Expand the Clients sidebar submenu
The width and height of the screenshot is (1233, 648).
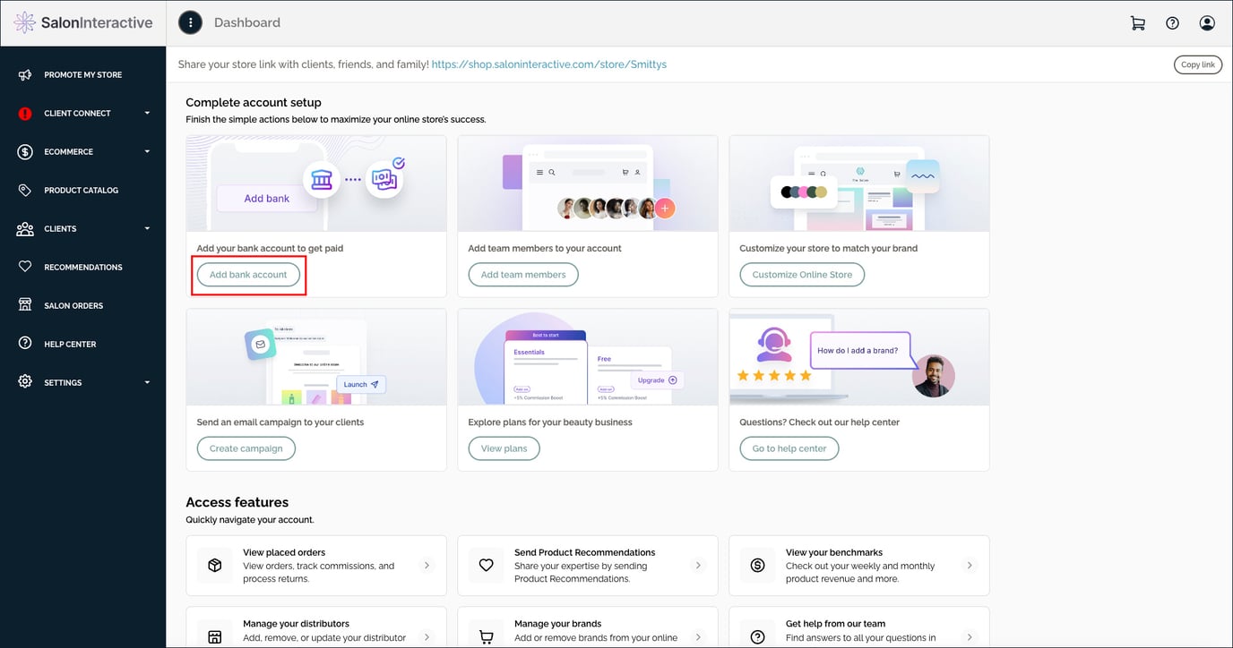pyautogui.click(x=147, y=229)
